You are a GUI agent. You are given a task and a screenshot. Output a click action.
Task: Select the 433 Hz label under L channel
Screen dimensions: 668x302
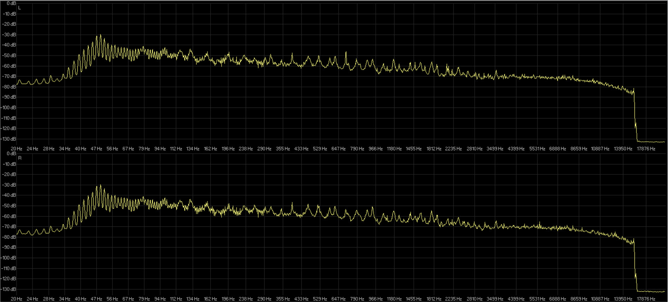click(301, 149)
